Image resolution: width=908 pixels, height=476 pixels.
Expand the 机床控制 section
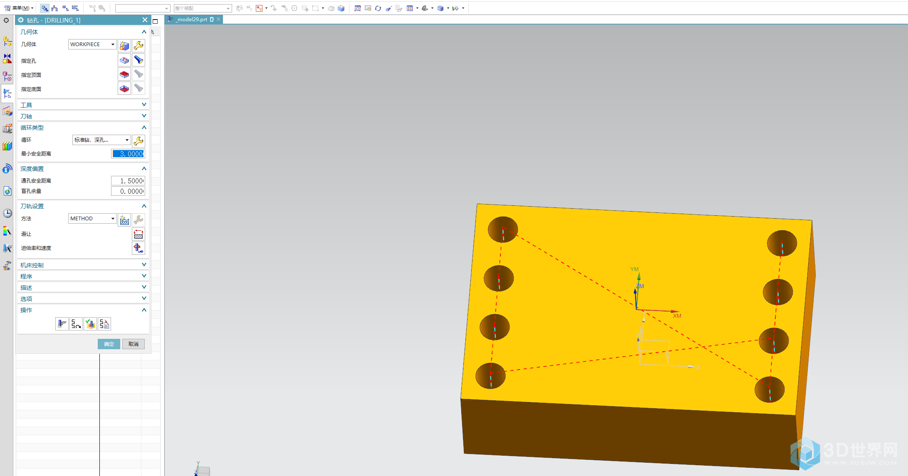coord(144,265)
